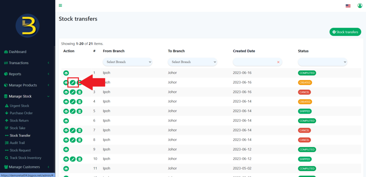Delete stock transfer number 8

tap(79, 140)
